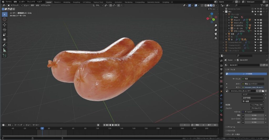Viewport: 269px width, 140px height.
Task: Open the Output properties tab
Action: (221, 69)
